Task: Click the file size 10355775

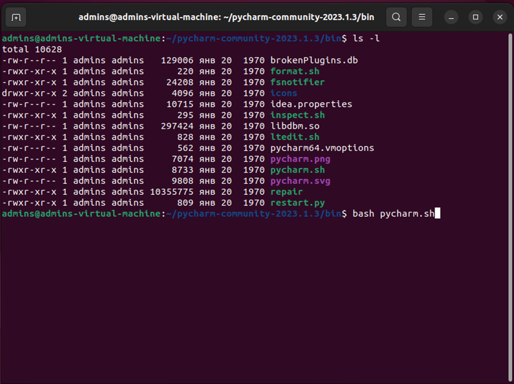Action: tap(172, 191)
